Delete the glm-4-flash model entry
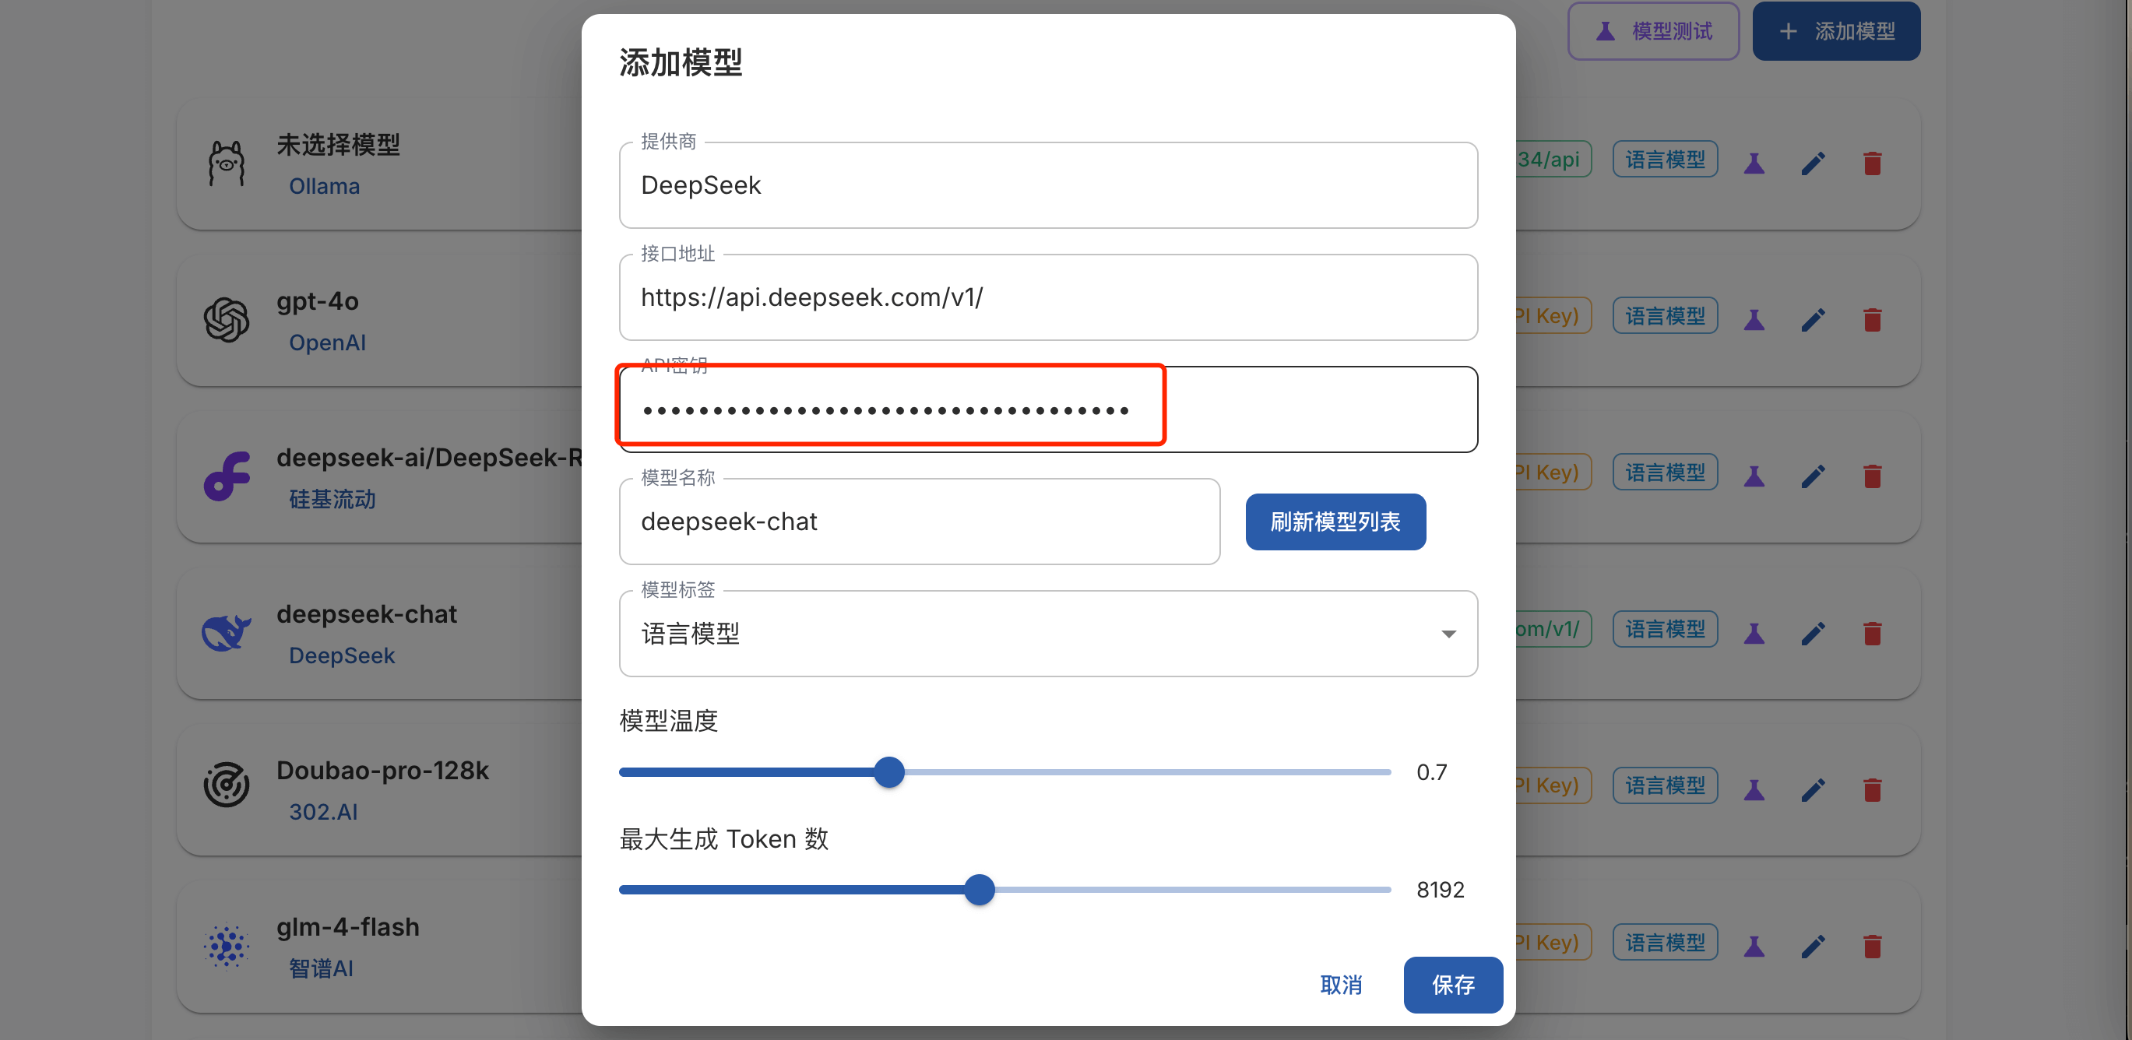This screenshot has width=2132, height=1040. tap(1872, 946)
